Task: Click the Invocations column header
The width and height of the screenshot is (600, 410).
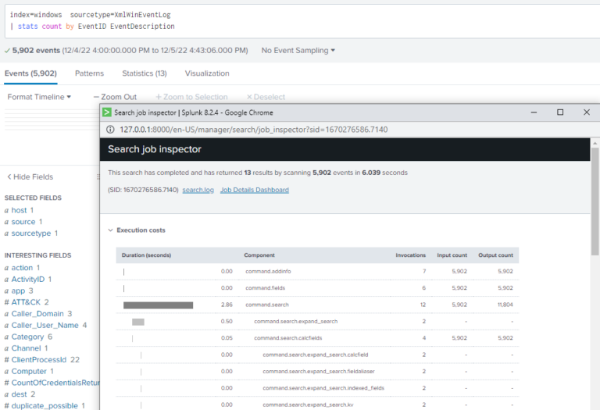Action: 411,255
